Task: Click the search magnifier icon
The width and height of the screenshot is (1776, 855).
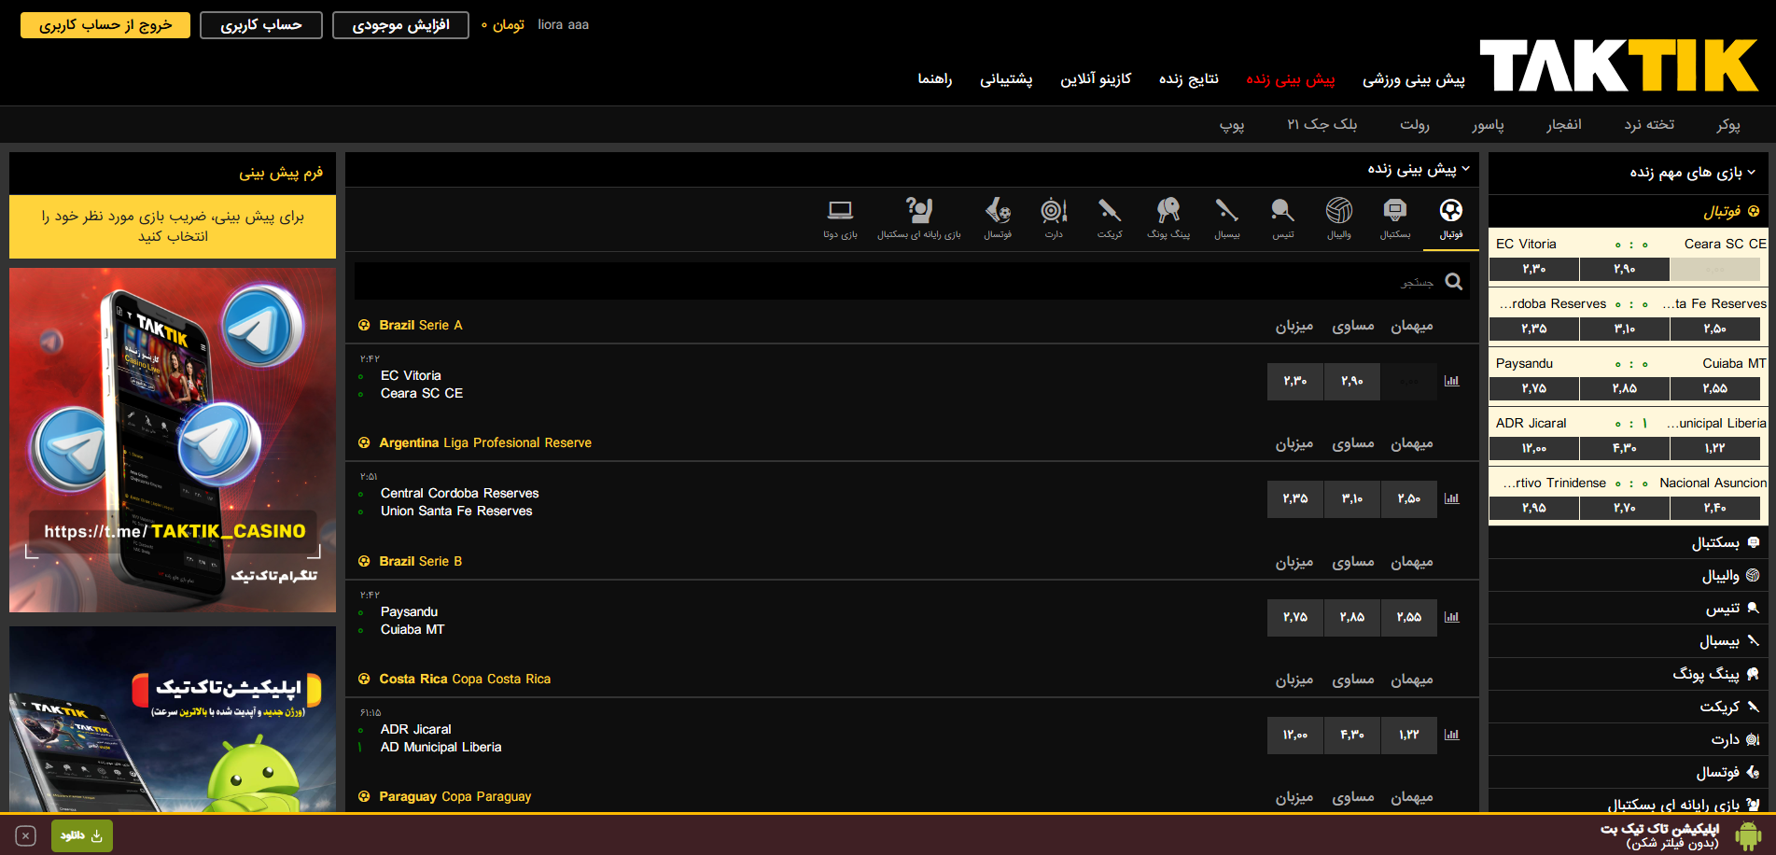Action: 1453,282
